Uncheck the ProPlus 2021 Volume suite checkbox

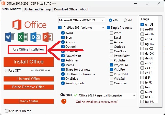click(60, 28)
